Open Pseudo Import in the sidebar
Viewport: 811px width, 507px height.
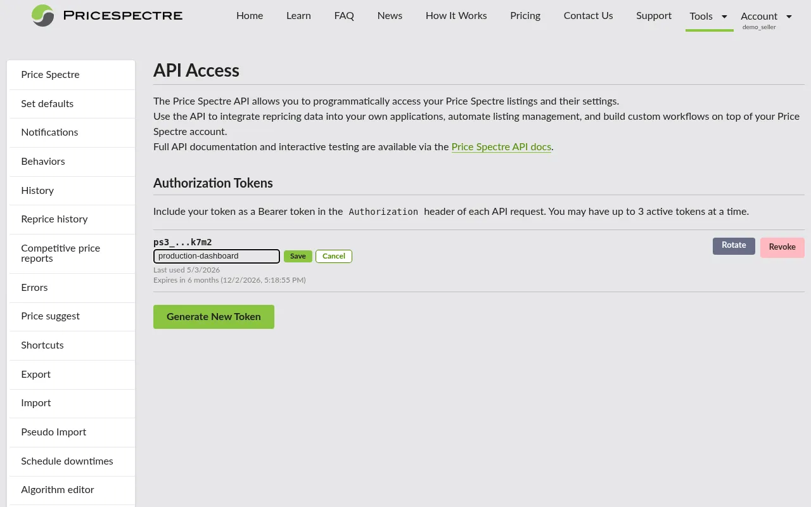[71, 432]
